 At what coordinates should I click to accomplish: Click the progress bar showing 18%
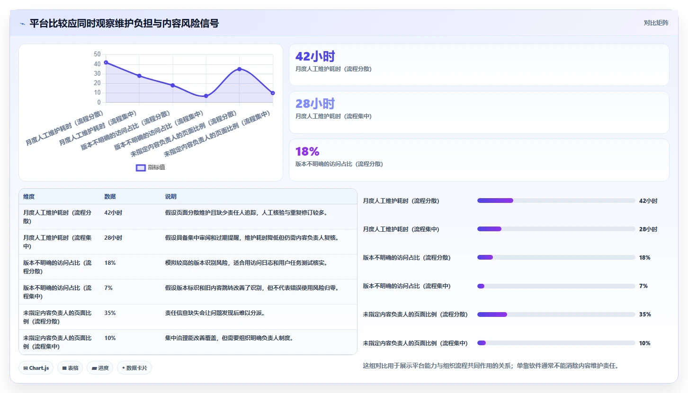point(556,257)
